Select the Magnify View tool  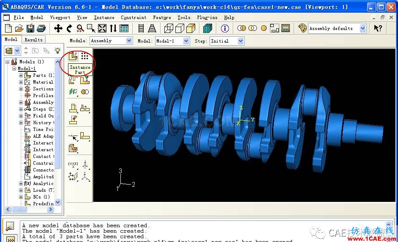(80, 28)
